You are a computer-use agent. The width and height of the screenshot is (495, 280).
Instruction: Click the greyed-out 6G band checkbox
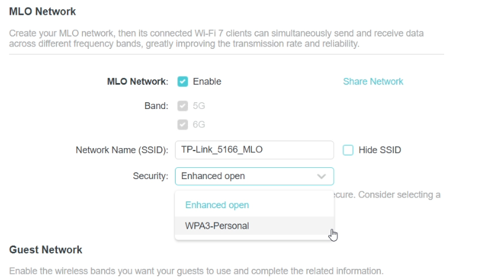point(182,125)
